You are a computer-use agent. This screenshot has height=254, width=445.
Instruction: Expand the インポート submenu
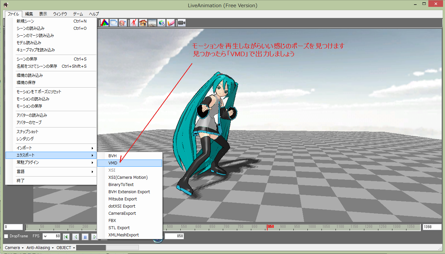pyautogui.click(x=51, y=148)
